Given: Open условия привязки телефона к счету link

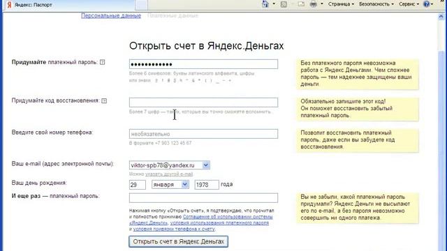Looking at the screenshot, I should (174, 229).
